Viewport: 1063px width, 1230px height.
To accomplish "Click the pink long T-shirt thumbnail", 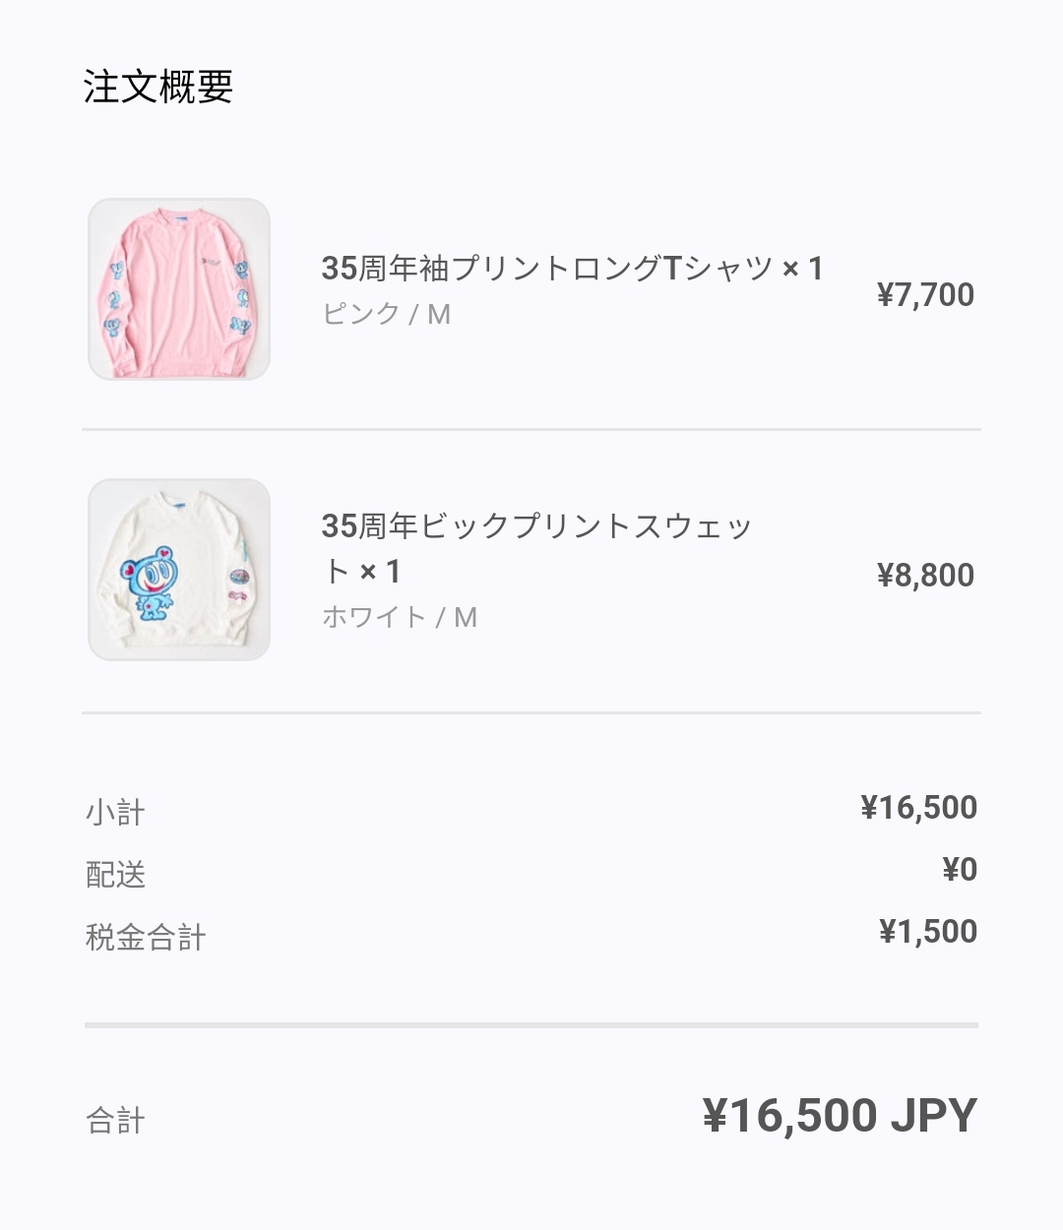I will 179,289.
